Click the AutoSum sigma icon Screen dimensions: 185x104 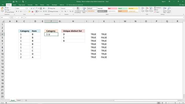pos(155,8)
